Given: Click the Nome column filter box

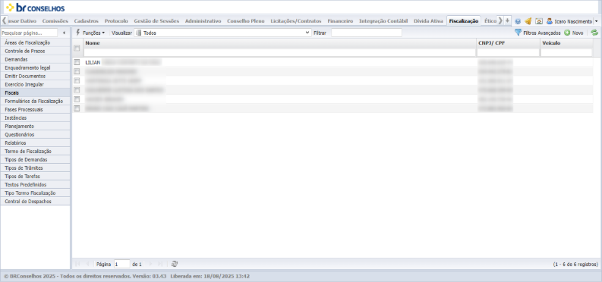Looking at the screenshot, I should click(279, 52).
